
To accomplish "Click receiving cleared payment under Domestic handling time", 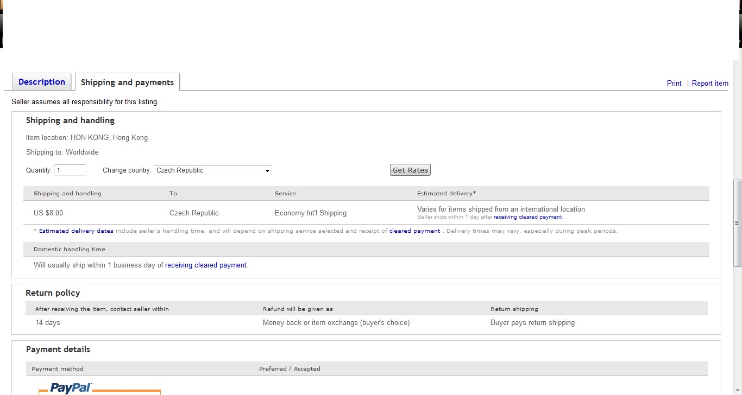I will coord(206,265).
